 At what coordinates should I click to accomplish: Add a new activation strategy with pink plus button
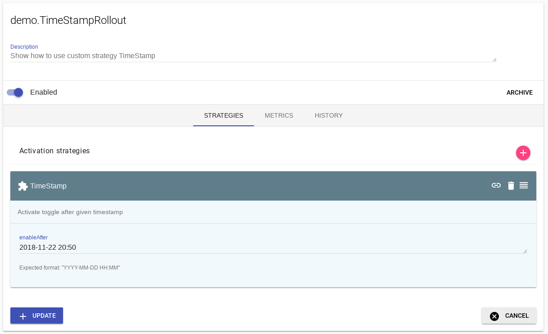(523, 153)
